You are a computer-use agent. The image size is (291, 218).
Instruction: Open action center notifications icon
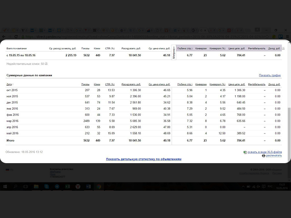pyautogui.click(x=263, y=186)
